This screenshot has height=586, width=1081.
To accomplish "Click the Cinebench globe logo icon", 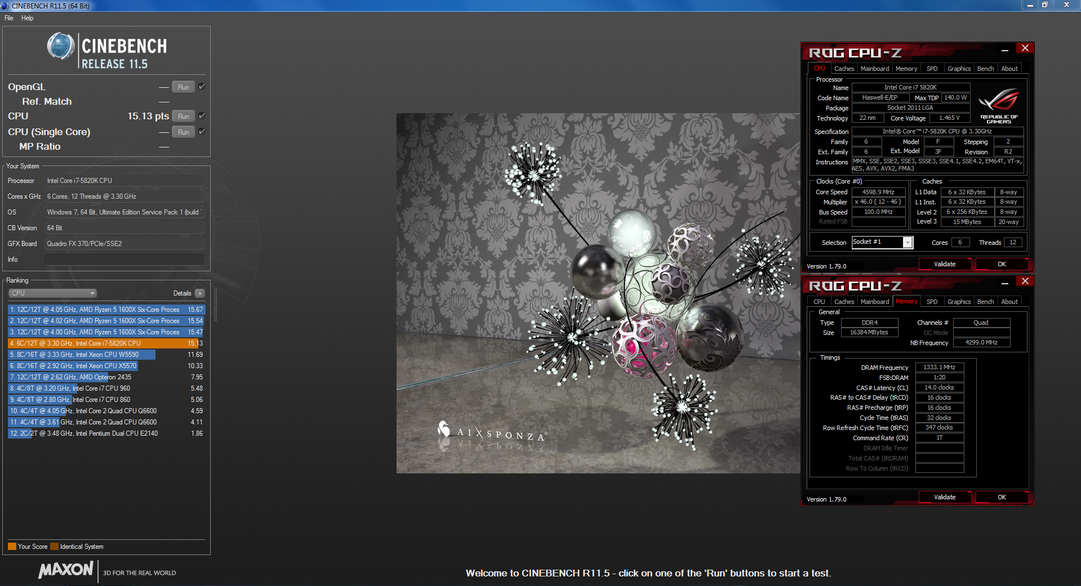I will click(x=61, y=46).
